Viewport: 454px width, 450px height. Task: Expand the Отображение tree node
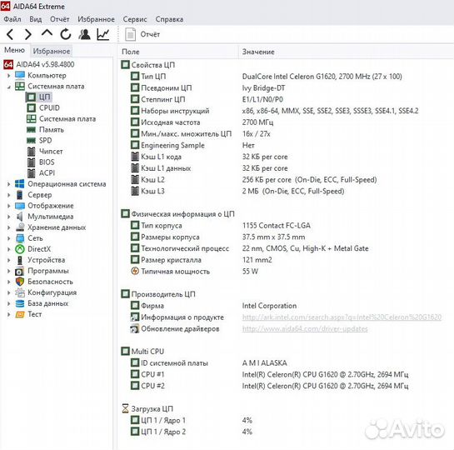[8, 206]
